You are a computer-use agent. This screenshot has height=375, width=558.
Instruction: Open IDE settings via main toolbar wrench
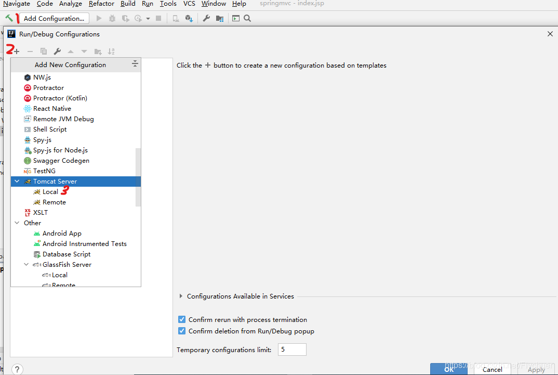coord(206,18)
